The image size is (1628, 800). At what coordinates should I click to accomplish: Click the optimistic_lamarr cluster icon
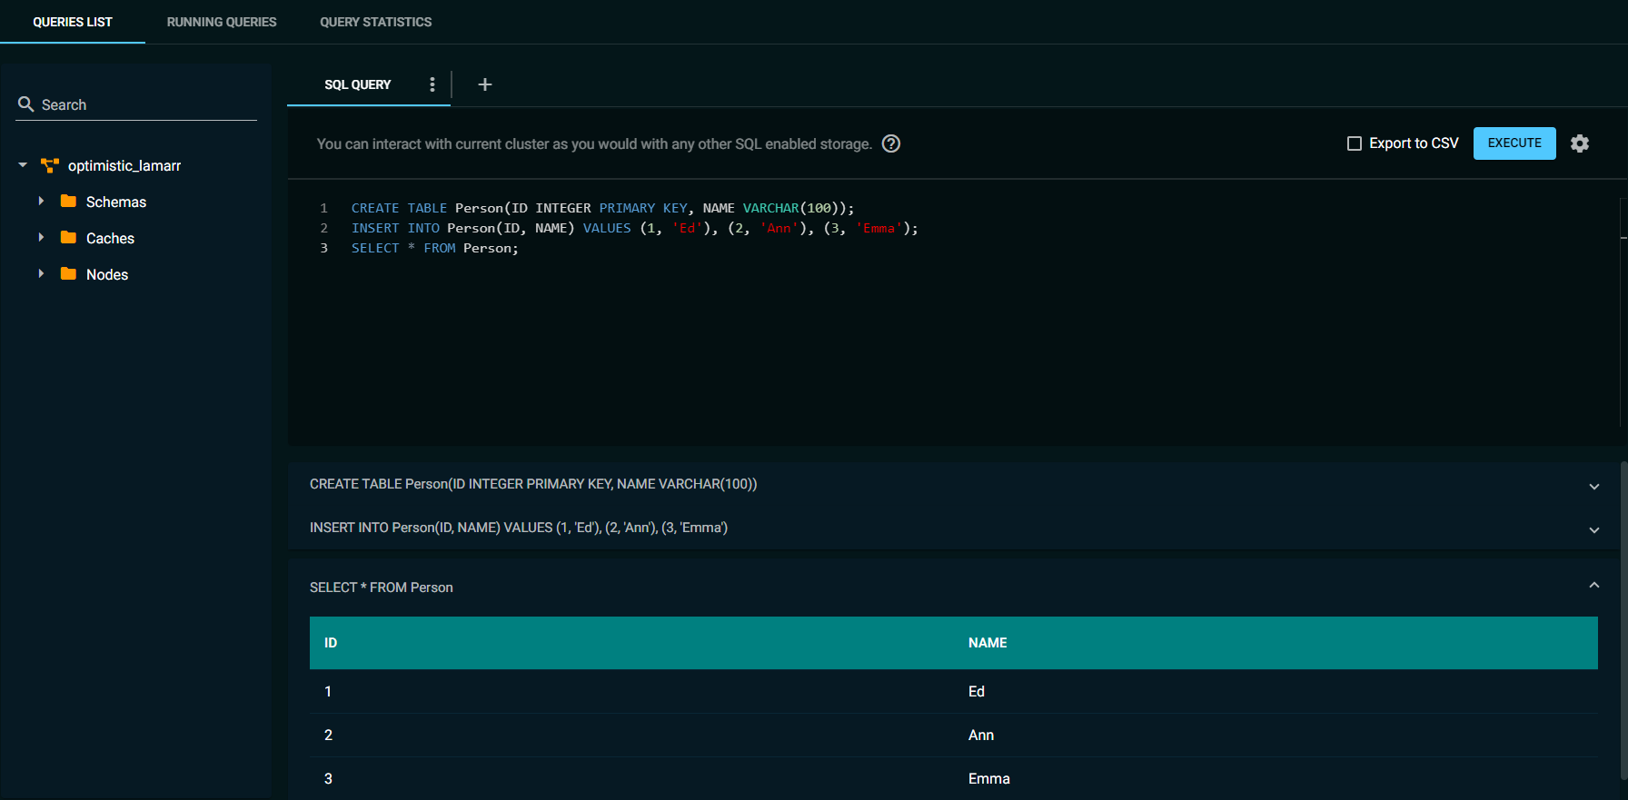50,165
